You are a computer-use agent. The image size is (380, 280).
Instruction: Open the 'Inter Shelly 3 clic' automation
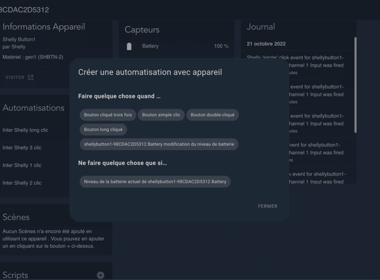(x=22, y=148)
